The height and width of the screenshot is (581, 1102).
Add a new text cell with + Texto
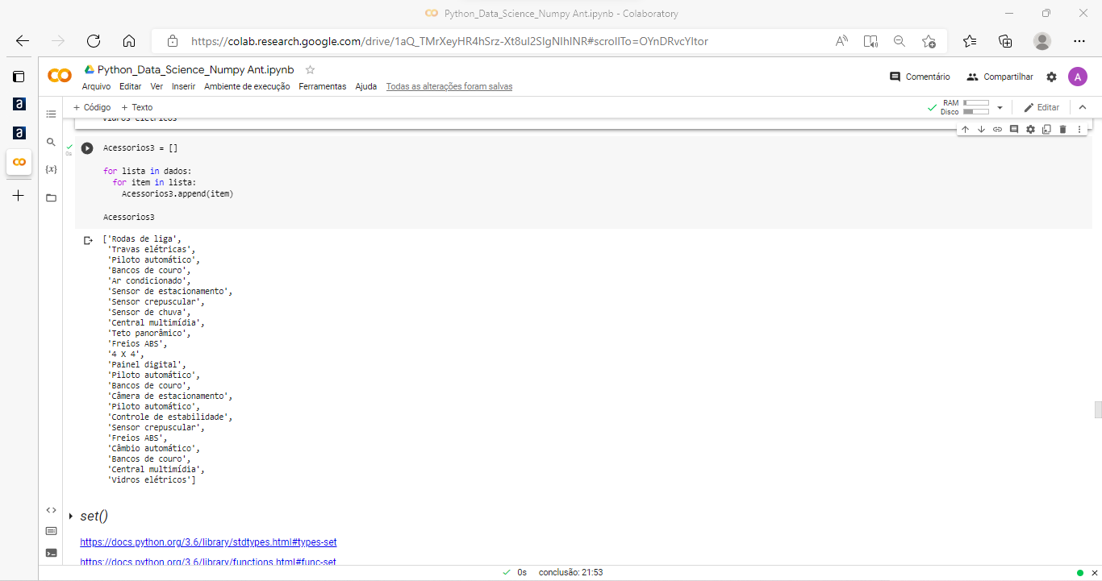coord(137,107)
